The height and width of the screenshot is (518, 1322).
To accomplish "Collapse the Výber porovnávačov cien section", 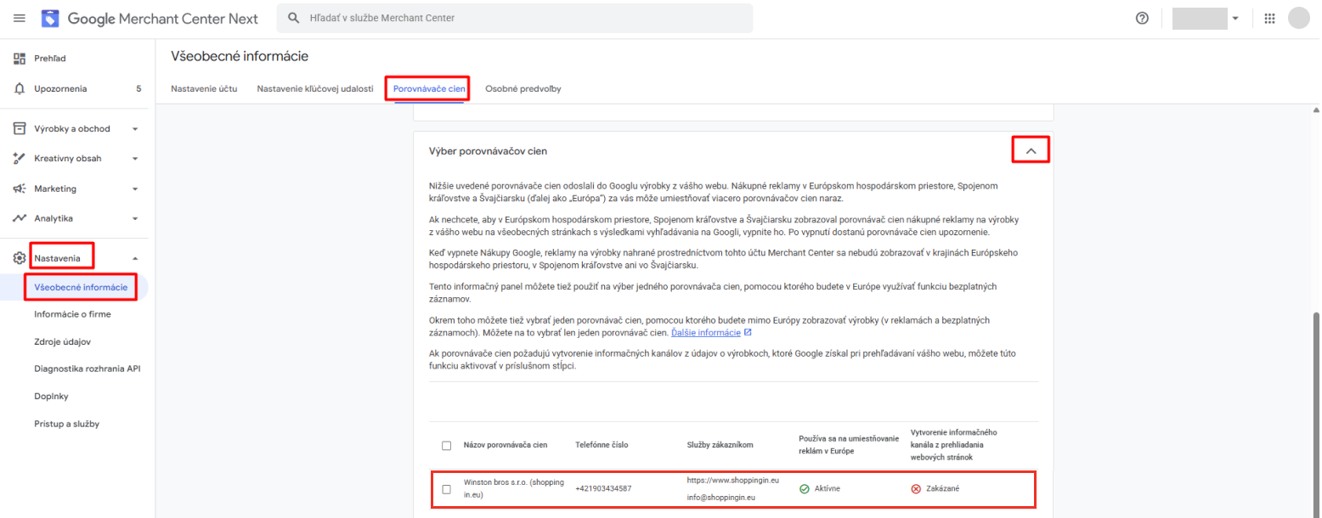I will (x=1031, y=150).
